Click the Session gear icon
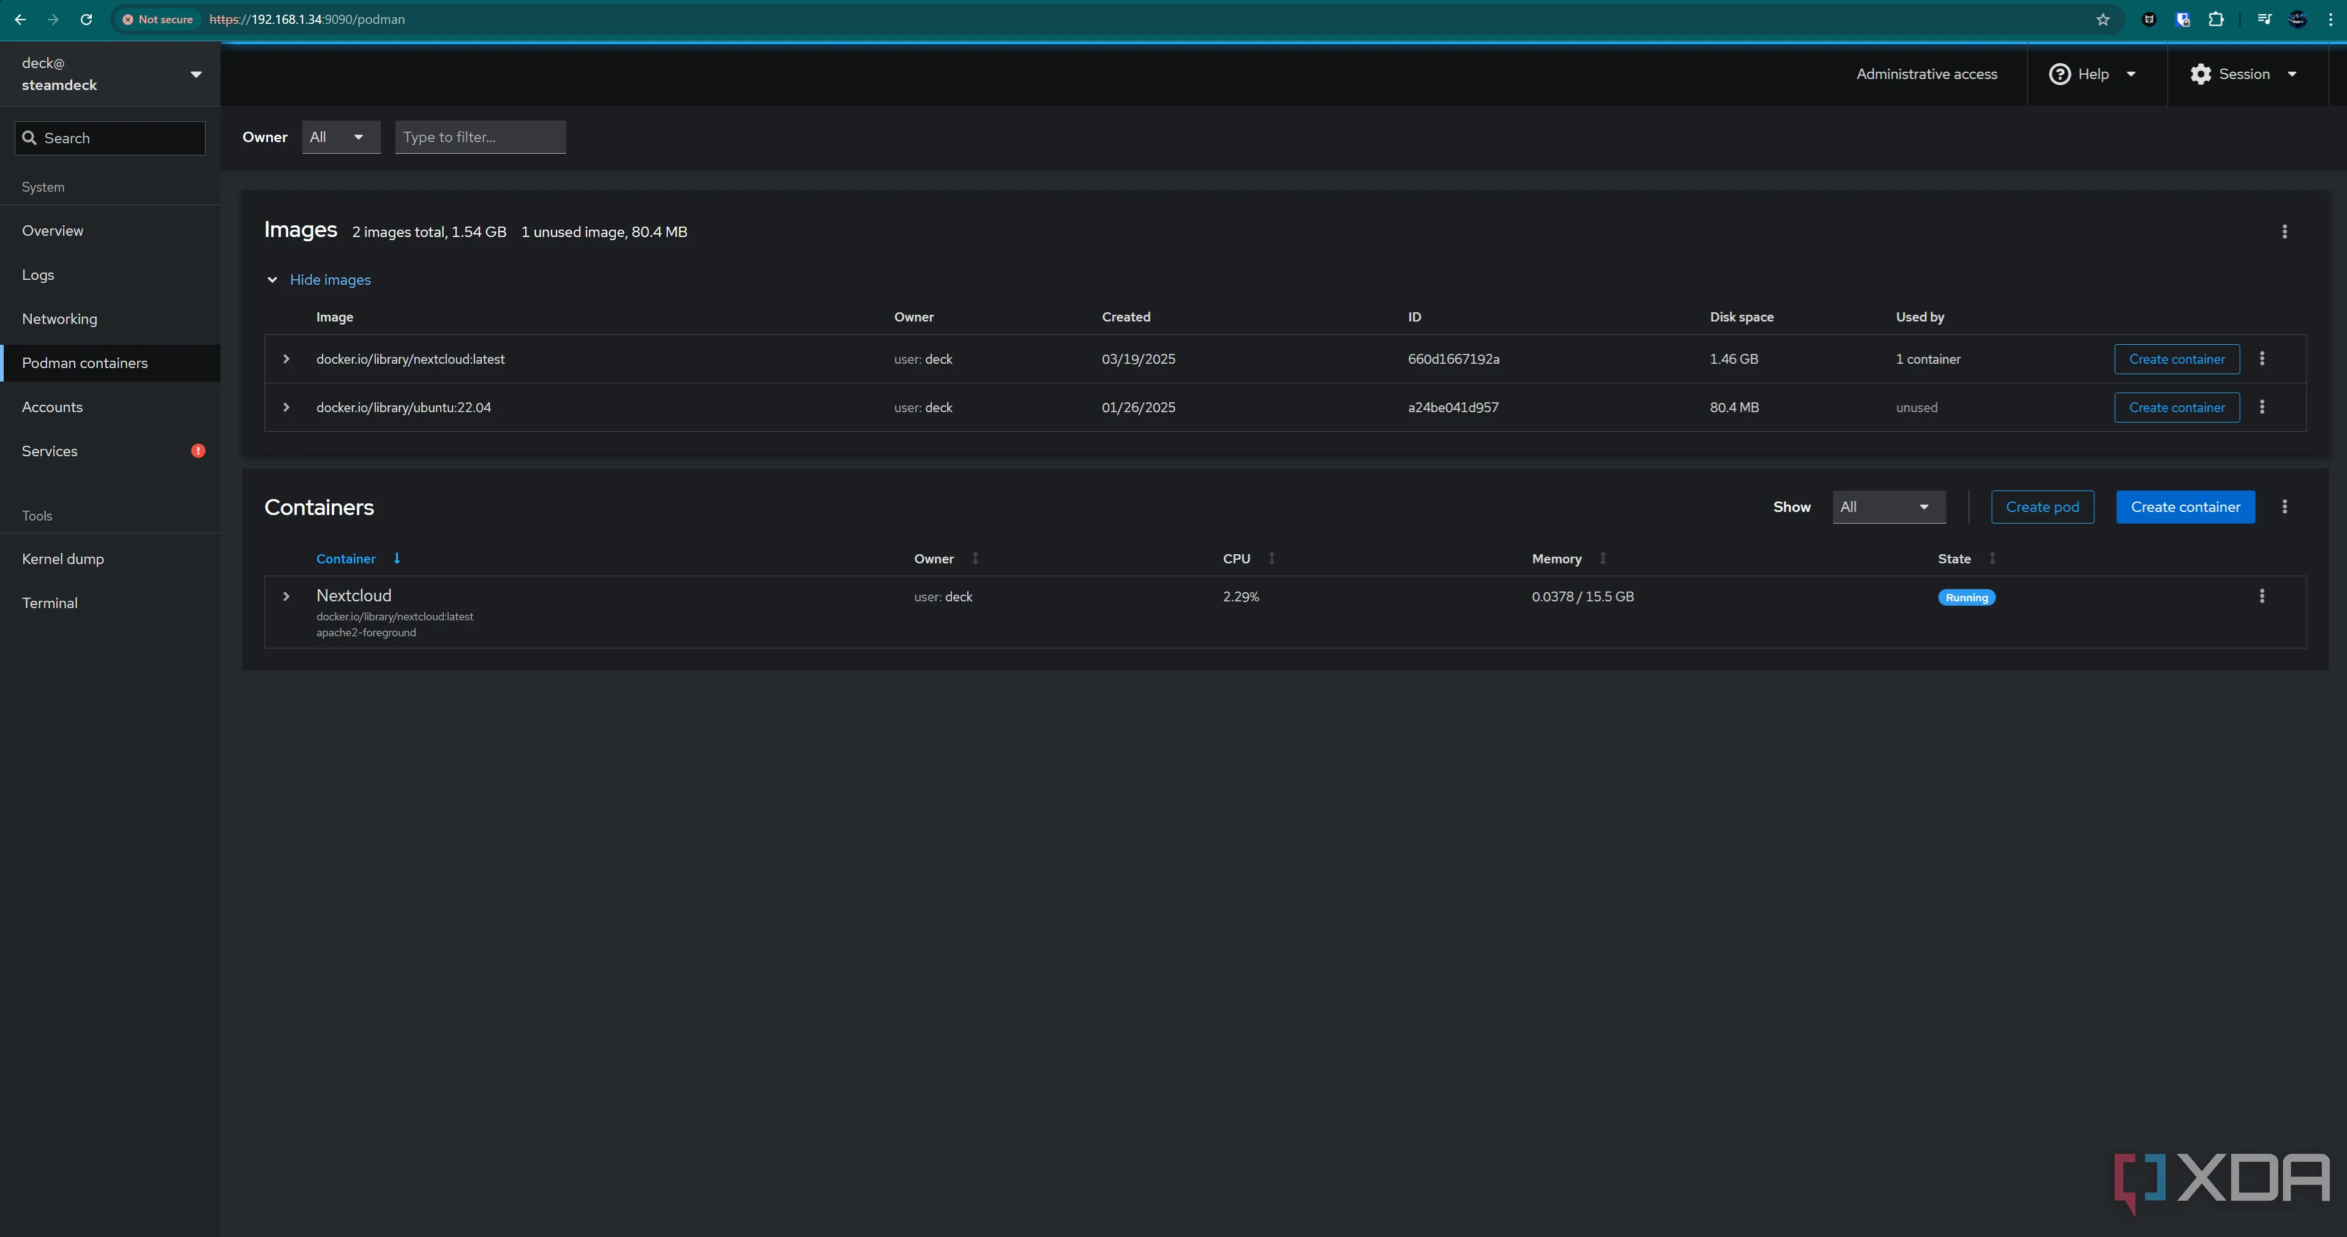The image size is (2347, 1237). click(2200, 74)
